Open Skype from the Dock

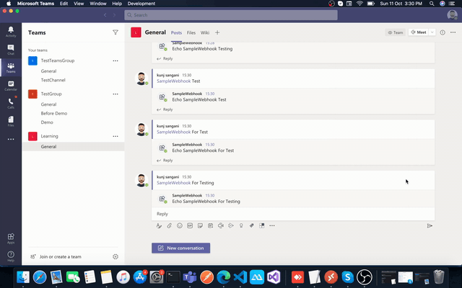coord(348,276)
